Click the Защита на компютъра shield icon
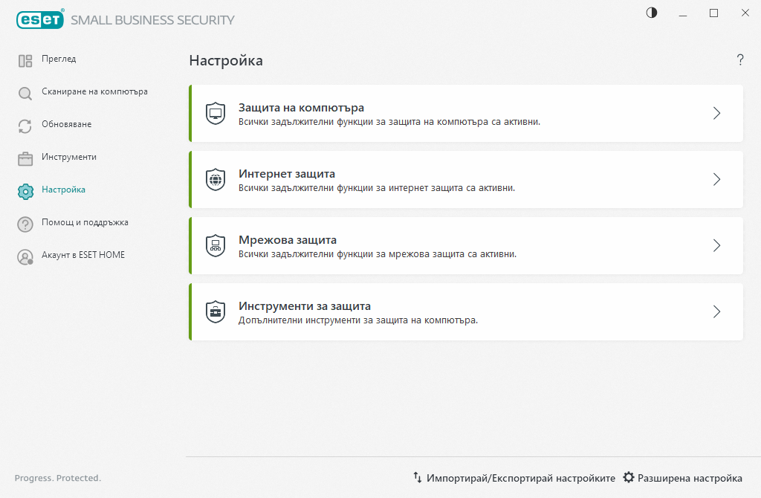This screenshot has height=498, width=761. pos(216,113)
